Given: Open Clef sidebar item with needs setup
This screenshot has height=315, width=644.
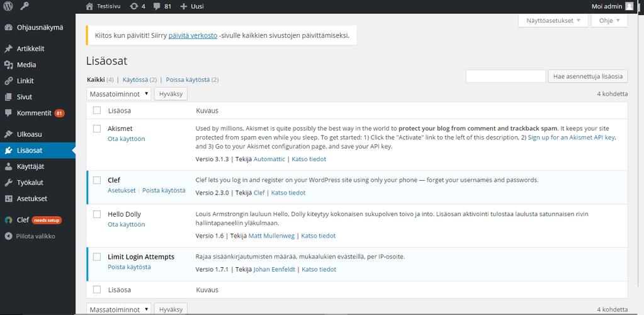Looking at the screenshot, I should tap(33, 220).
